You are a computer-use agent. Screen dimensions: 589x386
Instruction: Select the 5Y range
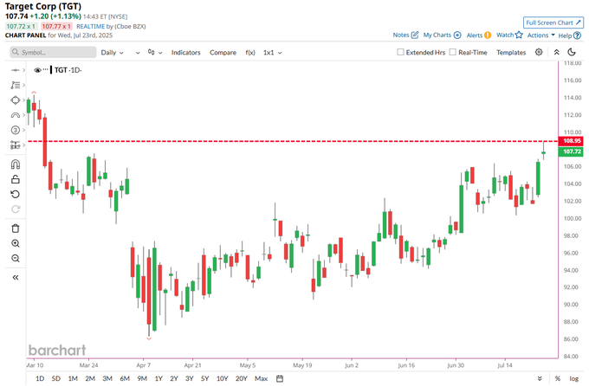click(204, 378)
